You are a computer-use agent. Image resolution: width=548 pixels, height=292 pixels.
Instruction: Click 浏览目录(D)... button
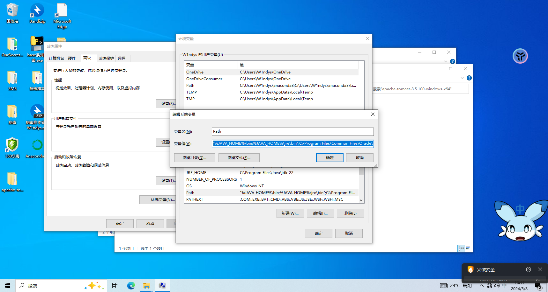[195, 158]
